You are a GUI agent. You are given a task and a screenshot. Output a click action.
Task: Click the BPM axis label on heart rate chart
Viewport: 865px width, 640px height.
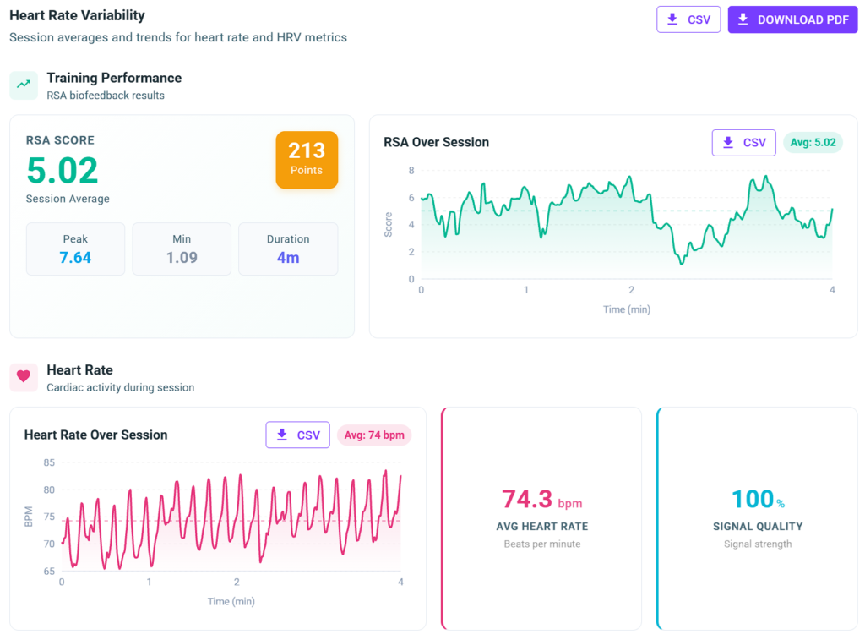point(29,517)
